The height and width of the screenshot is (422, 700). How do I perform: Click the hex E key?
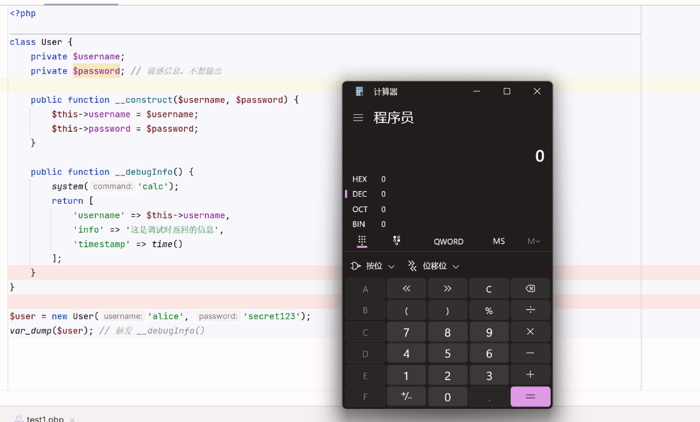(365, 375)
